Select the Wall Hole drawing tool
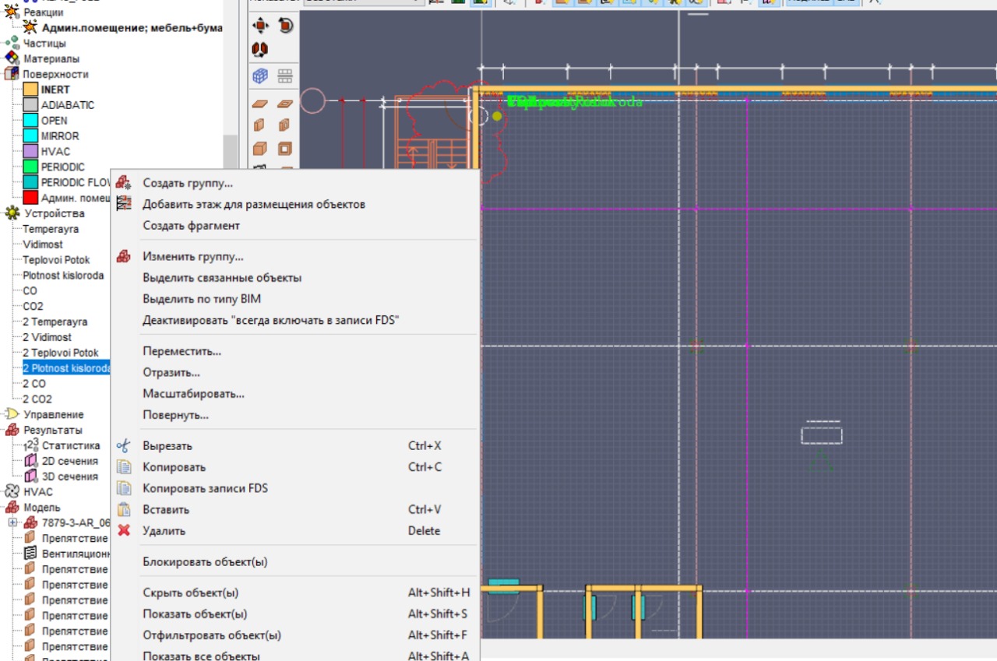Screen dimensions: 997x661 285,125
